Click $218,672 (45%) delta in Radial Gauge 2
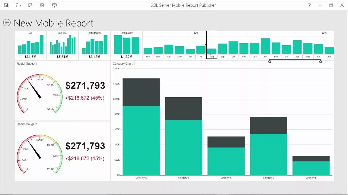 (x=85, y=158)
